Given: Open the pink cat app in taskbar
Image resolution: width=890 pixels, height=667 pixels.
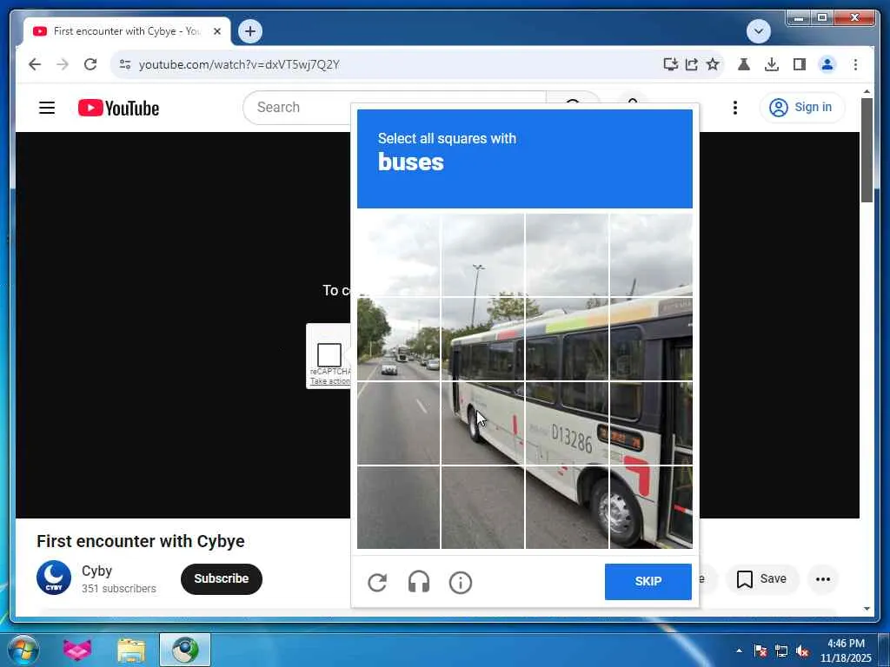Looking at the screenshot, I should point(77,650).
